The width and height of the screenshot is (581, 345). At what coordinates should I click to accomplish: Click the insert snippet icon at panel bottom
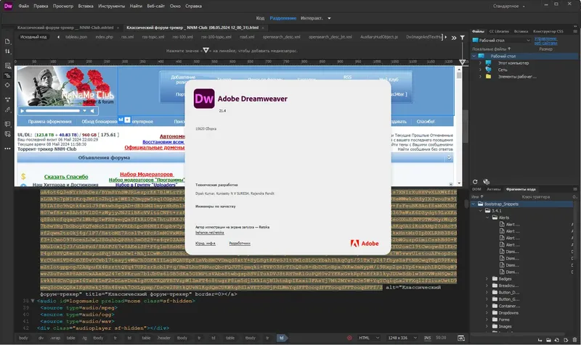click(540, 340)
